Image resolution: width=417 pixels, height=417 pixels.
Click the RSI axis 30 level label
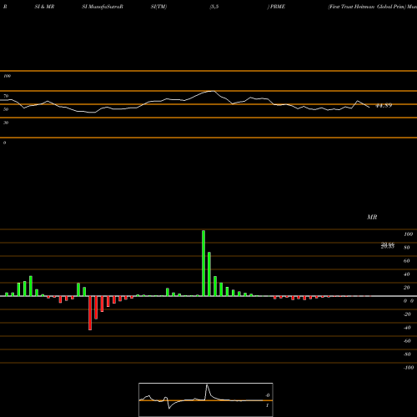pyautogui.click(x=6, y=123)
